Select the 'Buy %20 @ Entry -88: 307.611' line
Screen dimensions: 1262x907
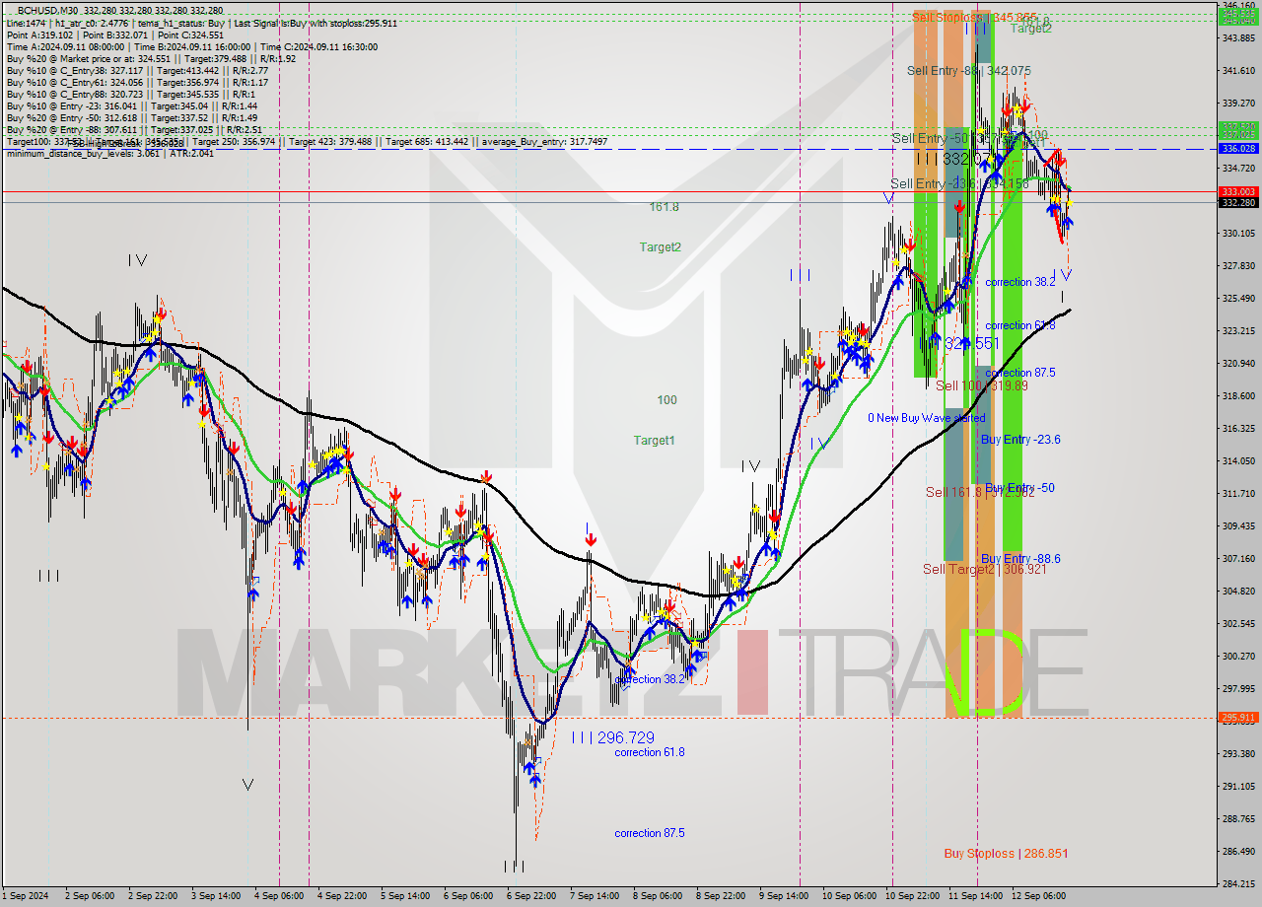pyautogui.click(x=134, y=129)
